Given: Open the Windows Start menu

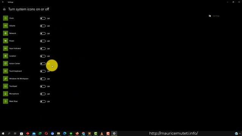Looking at the screenshot, I should [x=3, y=133].
